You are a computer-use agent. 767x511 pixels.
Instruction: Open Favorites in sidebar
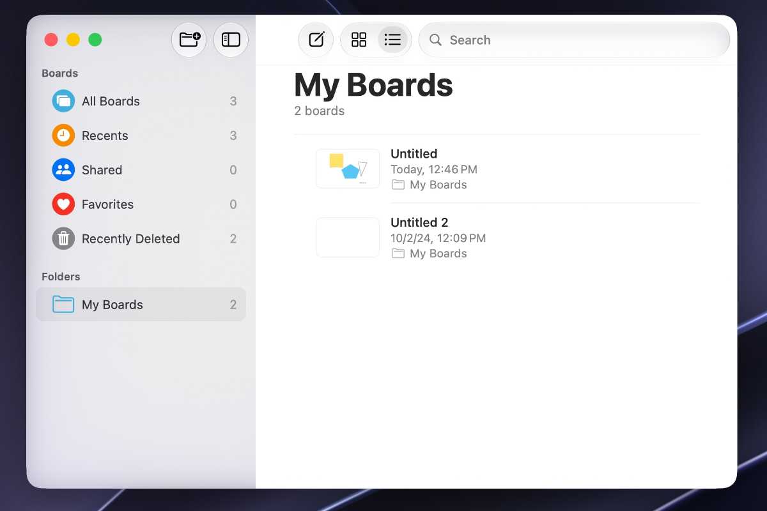click(x=141, y=204)
